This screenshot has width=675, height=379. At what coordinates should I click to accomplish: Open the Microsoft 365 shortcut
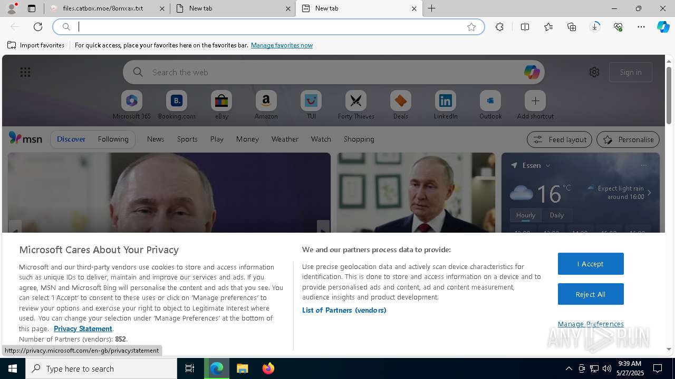click(132, 105)
